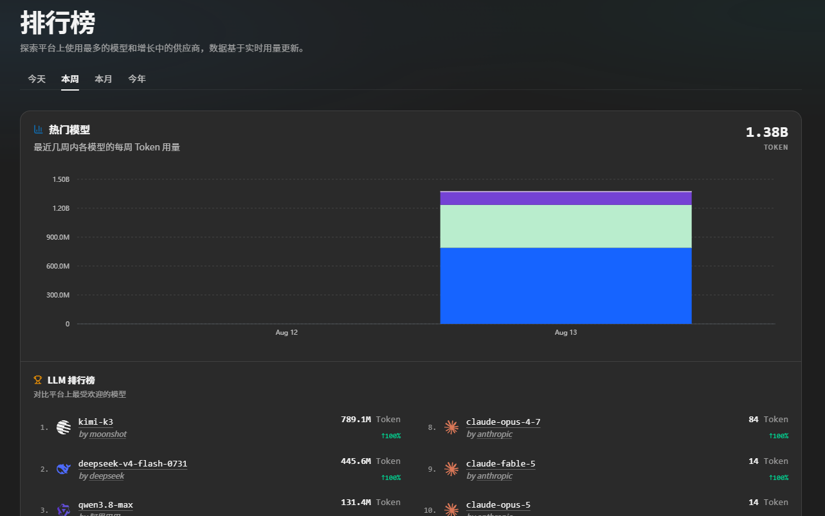
Task: Click the "1.20B" y-axis label
Action: [x=61, y=208]
